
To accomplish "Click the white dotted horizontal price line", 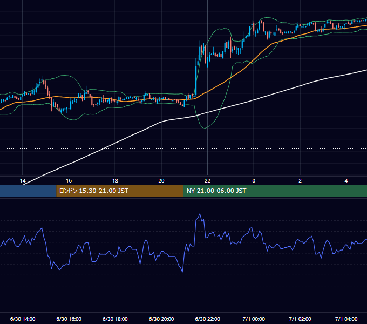I will pyautogui.click(x=183, y=148).
